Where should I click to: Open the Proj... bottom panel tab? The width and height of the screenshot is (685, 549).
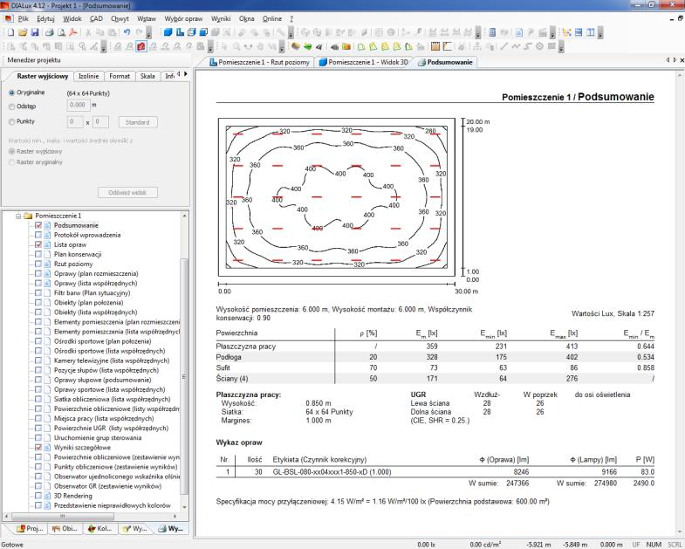pyautogui.click(x=30, y=528)
